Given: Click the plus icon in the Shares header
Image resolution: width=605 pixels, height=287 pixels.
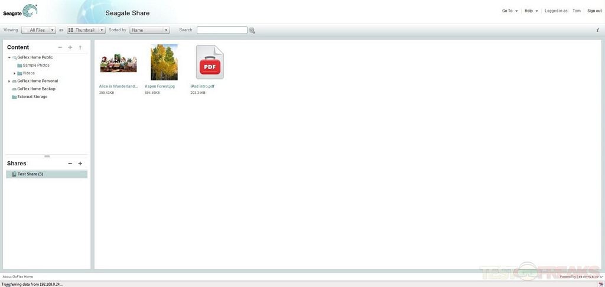Looking at the screenshot, I should click(x=80, y=164).
